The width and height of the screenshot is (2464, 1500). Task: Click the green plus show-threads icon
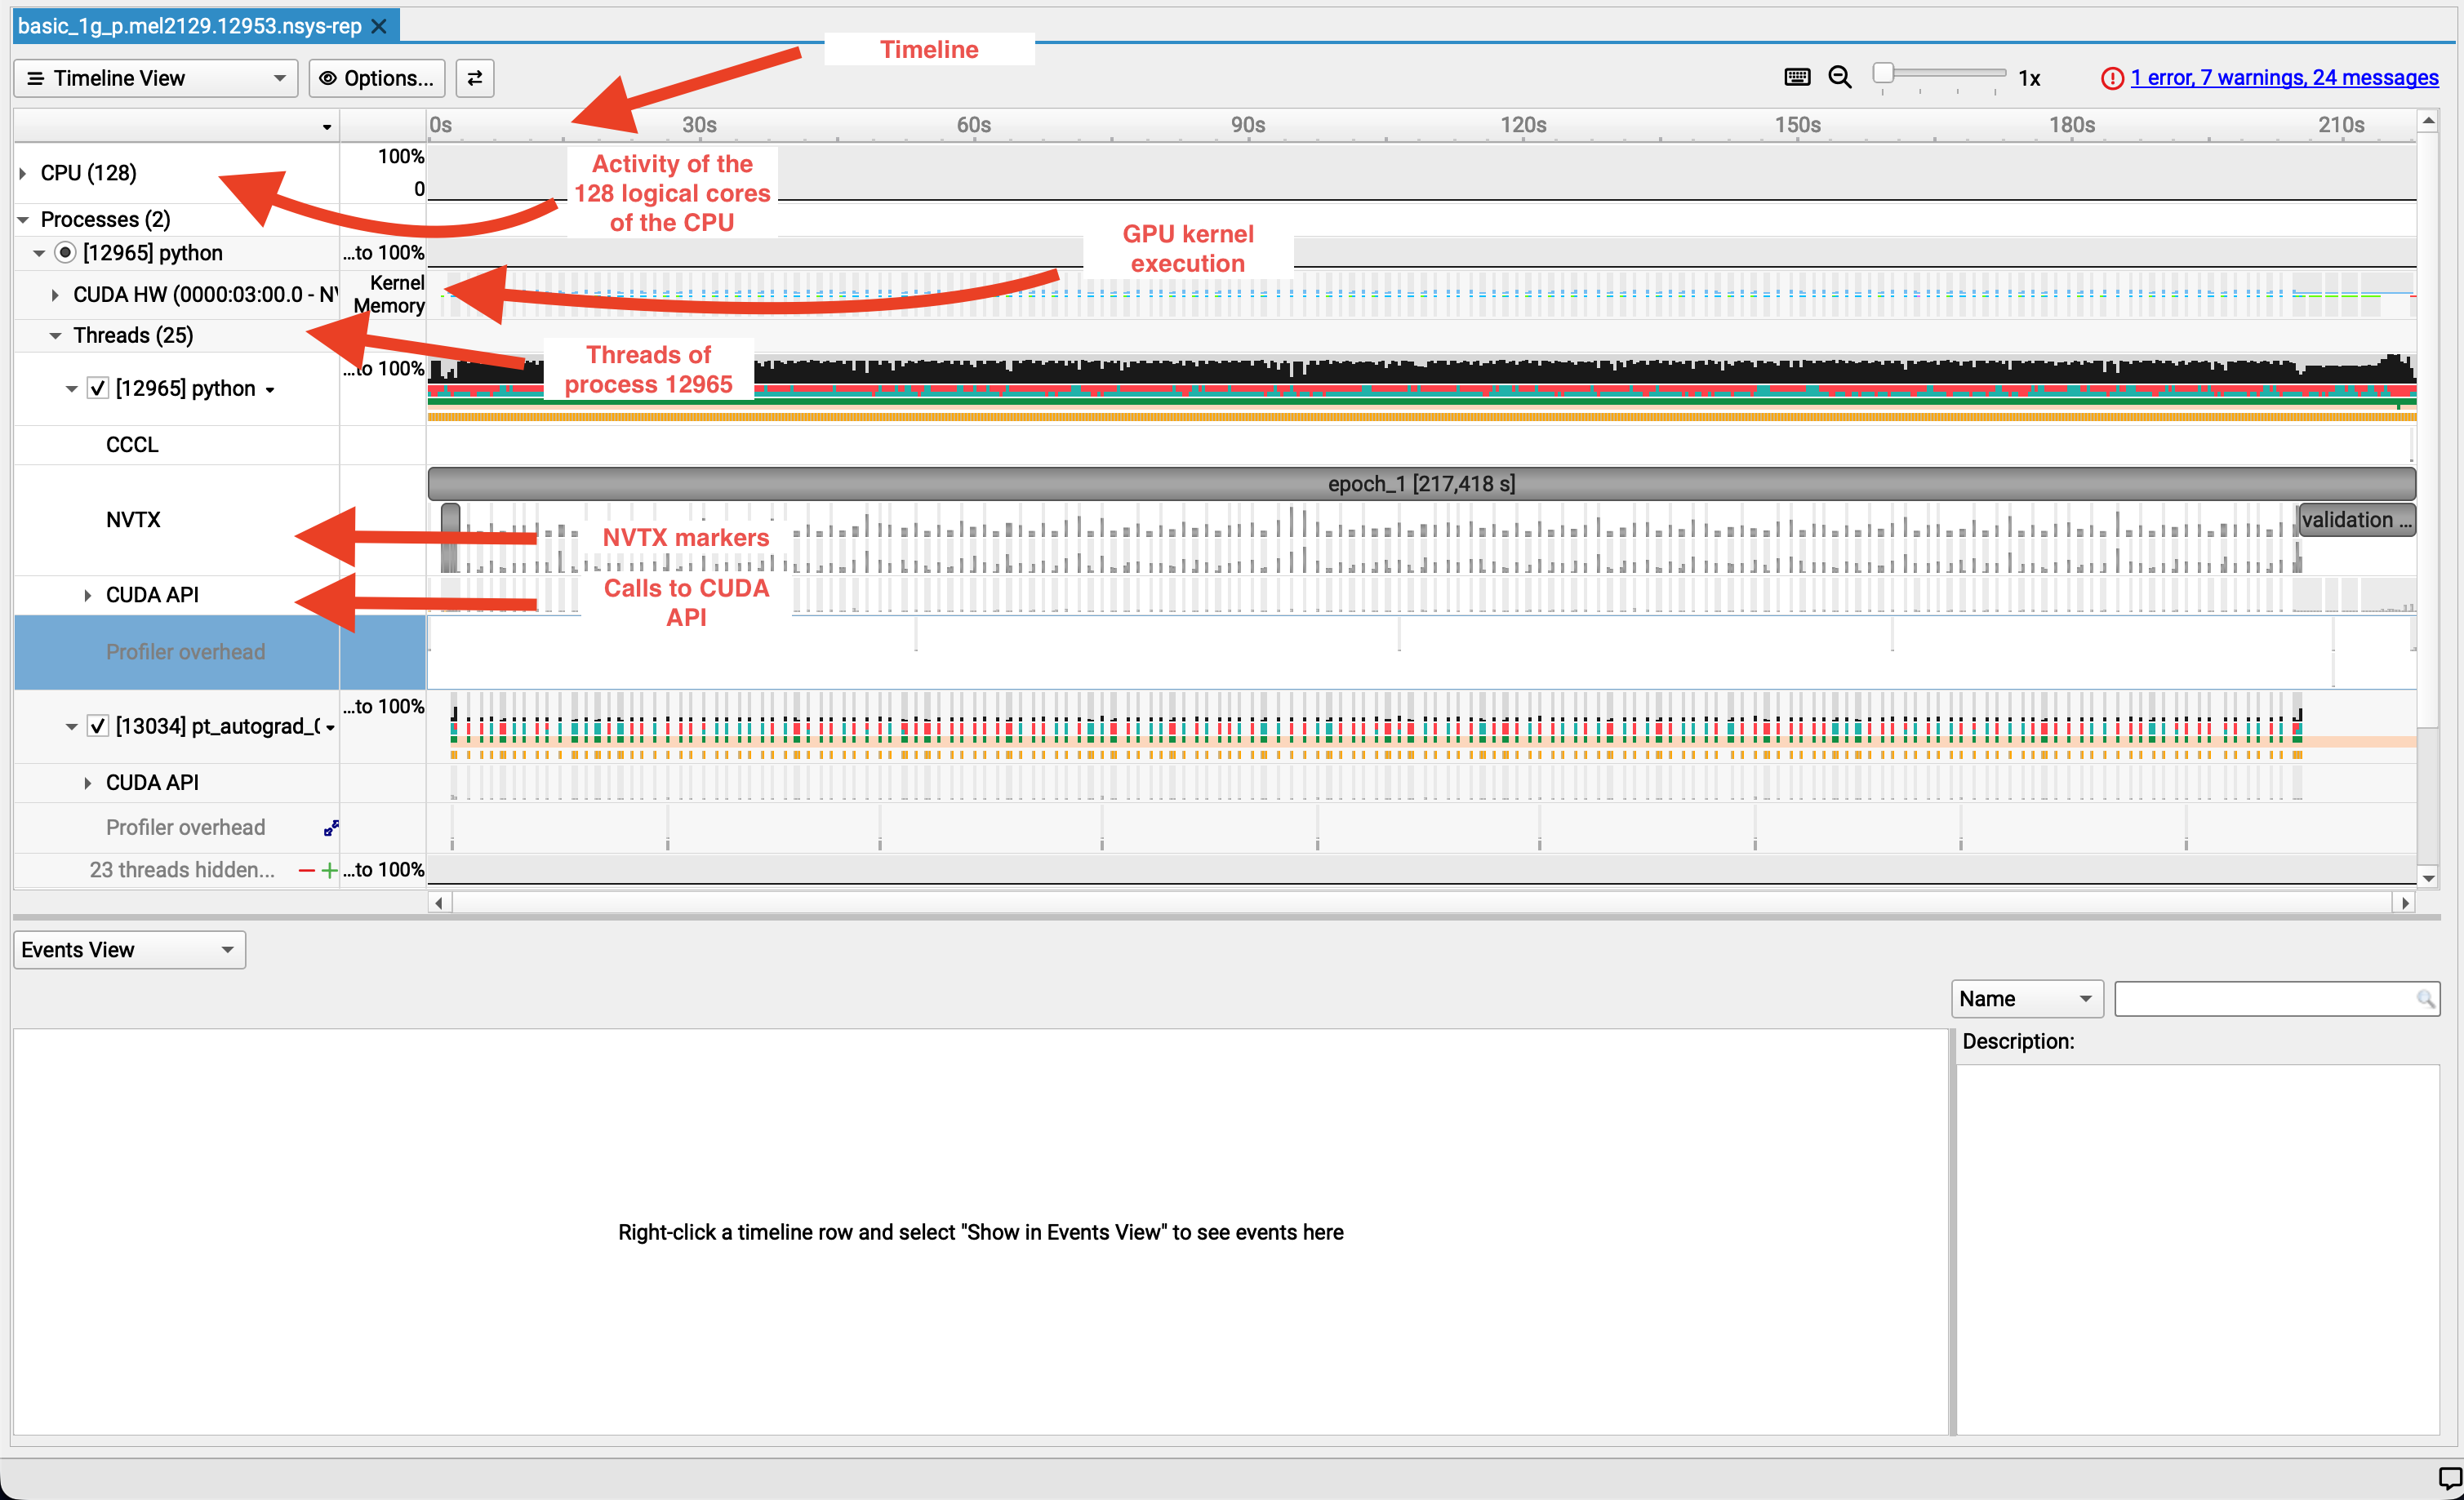pos(329,871)
